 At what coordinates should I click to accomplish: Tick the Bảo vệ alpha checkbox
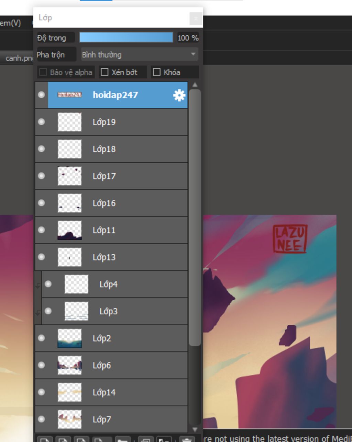43,72
